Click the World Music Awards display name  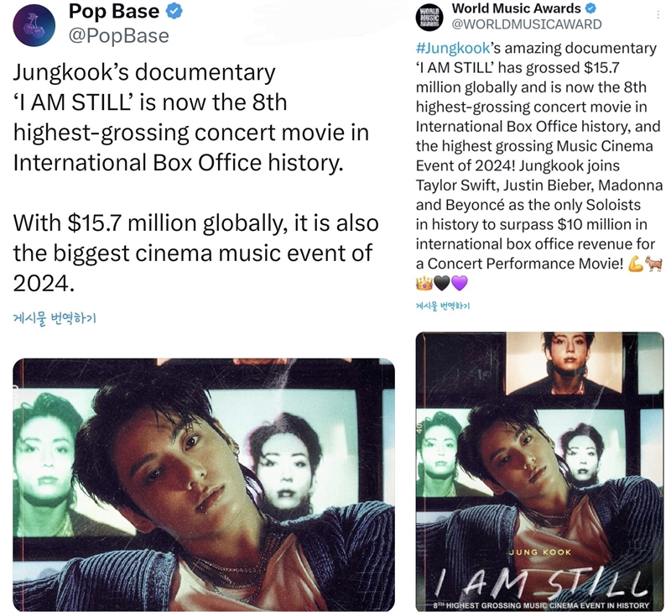[x=516, y=8]
